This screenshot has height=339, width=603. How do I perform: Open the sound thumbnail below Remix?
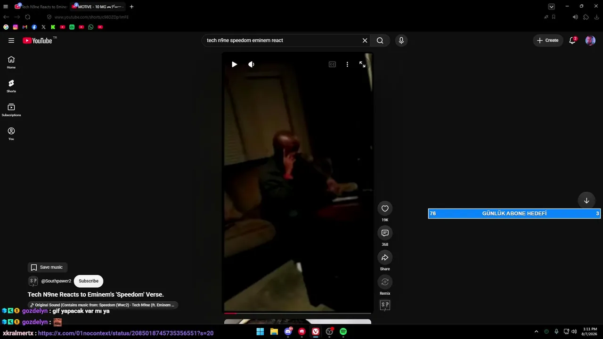(x=385, y=306)
